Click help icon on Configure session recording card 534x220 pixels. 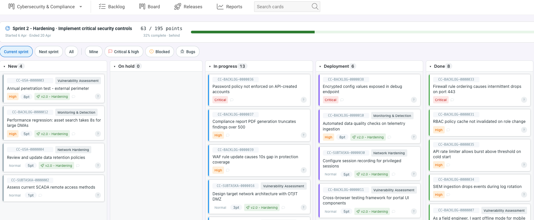click(414, 174)
